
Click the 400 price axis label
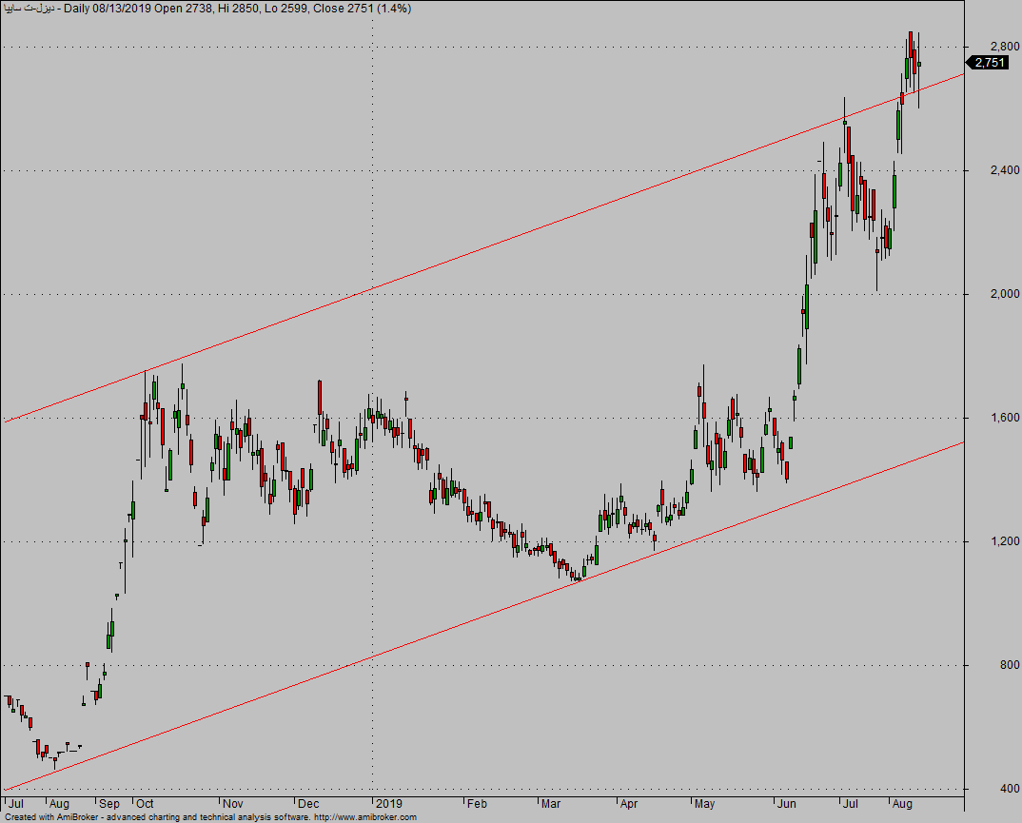pos(1010,789)
